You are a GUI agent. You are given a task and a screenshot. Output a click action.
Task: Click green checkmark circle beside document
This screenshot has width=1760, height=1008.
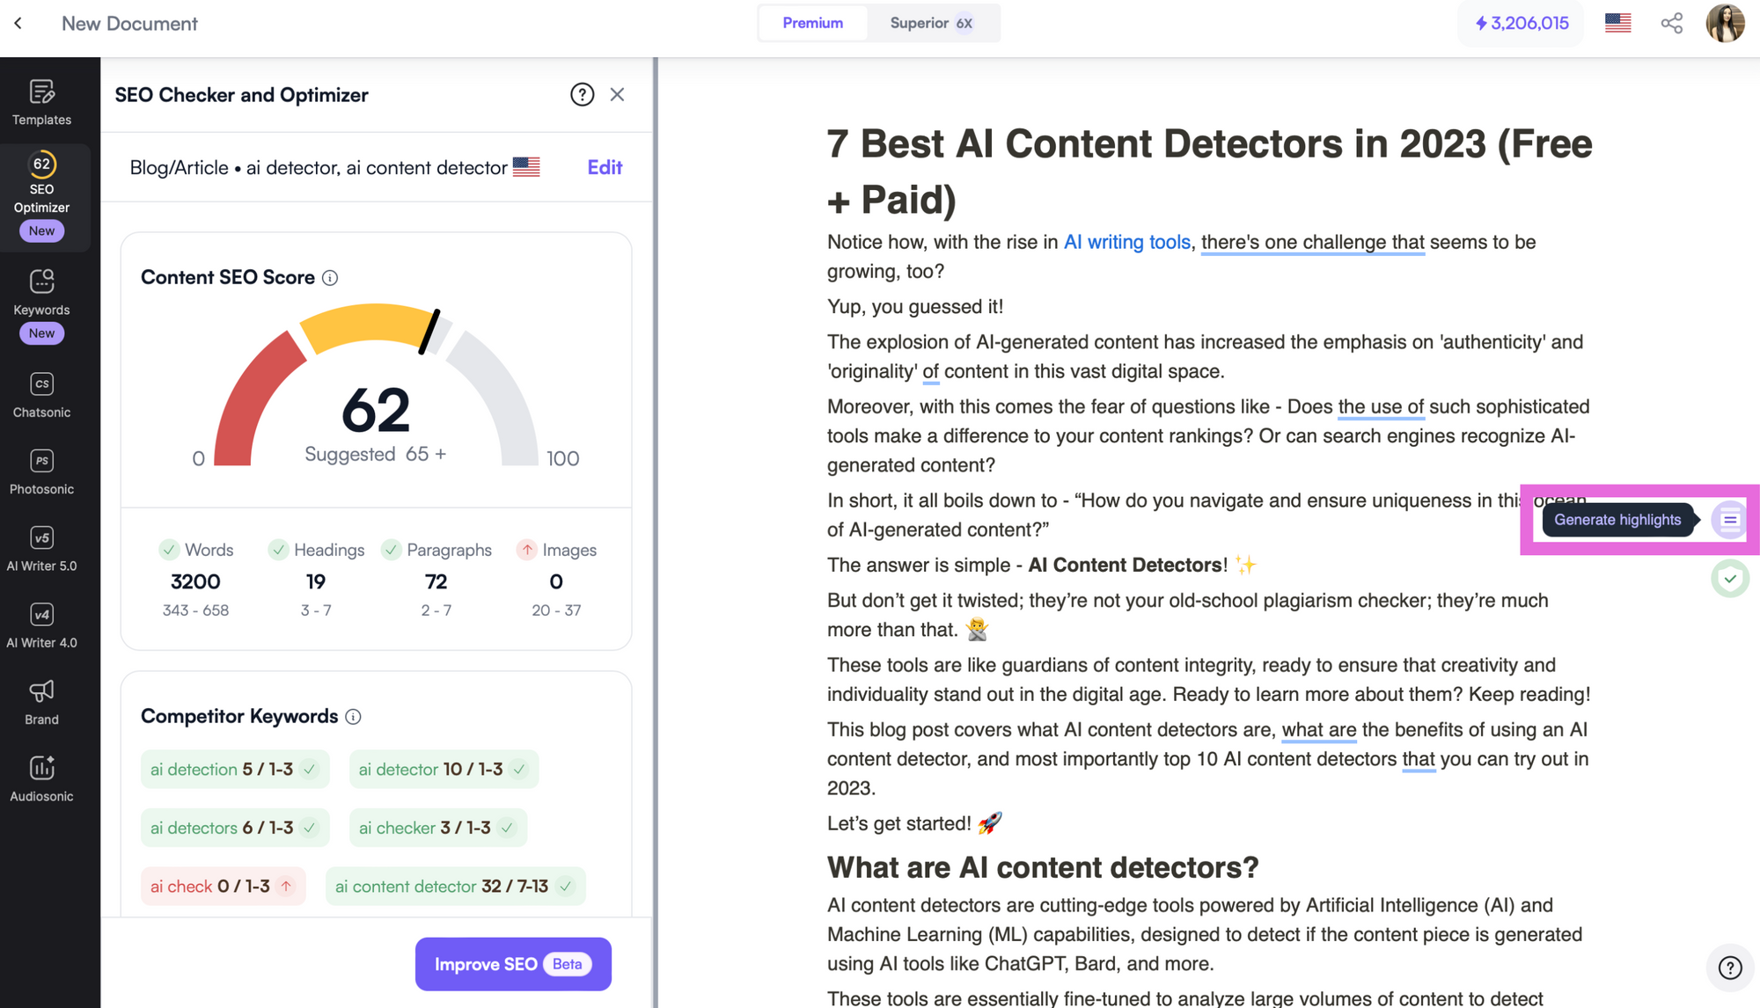point(1729,579)
